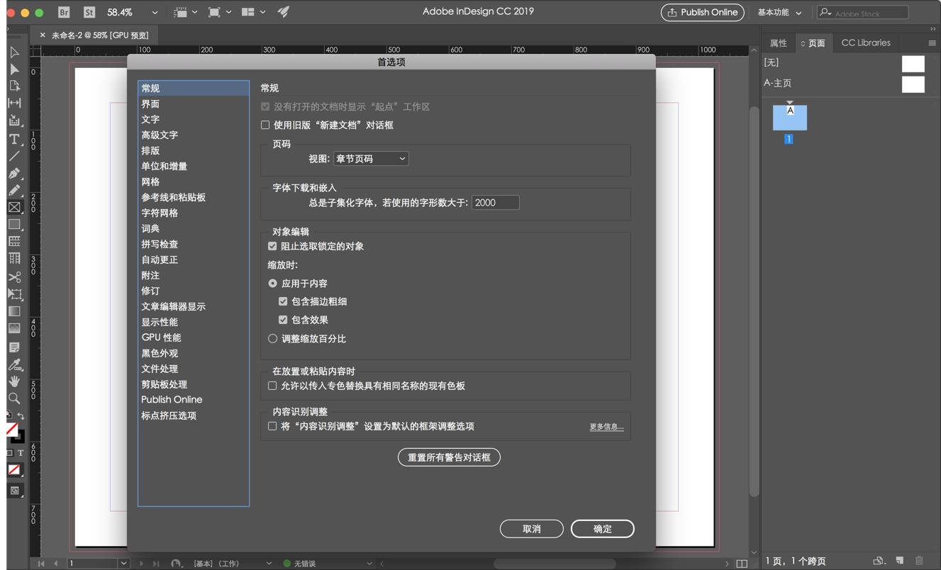Click the Apply None swatch in toolbox
941x570 pixels.
(14, 469)
